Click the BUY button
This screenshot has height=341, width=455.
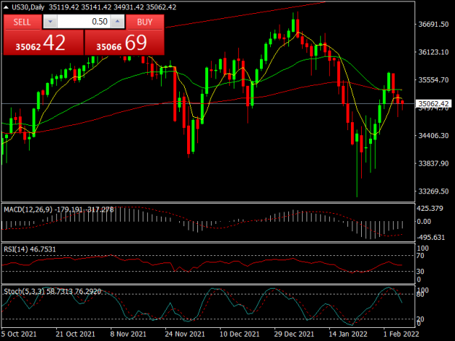coord(145,22)
